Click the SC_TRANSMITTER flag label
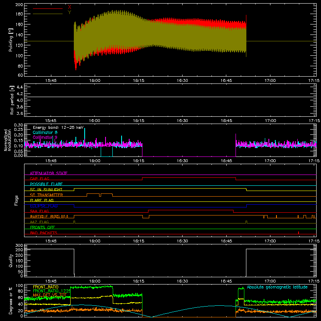321x321 pixels. 46,195
